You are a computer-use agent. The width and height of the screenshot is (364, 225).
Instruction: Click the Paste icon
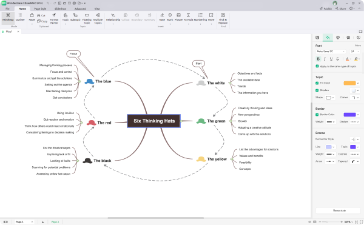pyautogui.click(x=32, y=15)
